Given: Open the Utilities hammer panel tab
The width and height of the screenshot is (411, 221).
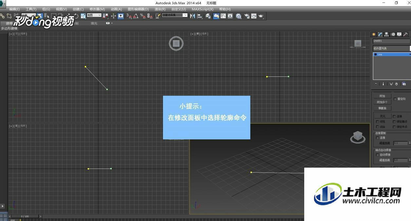Looking at the screenshot, I should (x=405, y=34).
